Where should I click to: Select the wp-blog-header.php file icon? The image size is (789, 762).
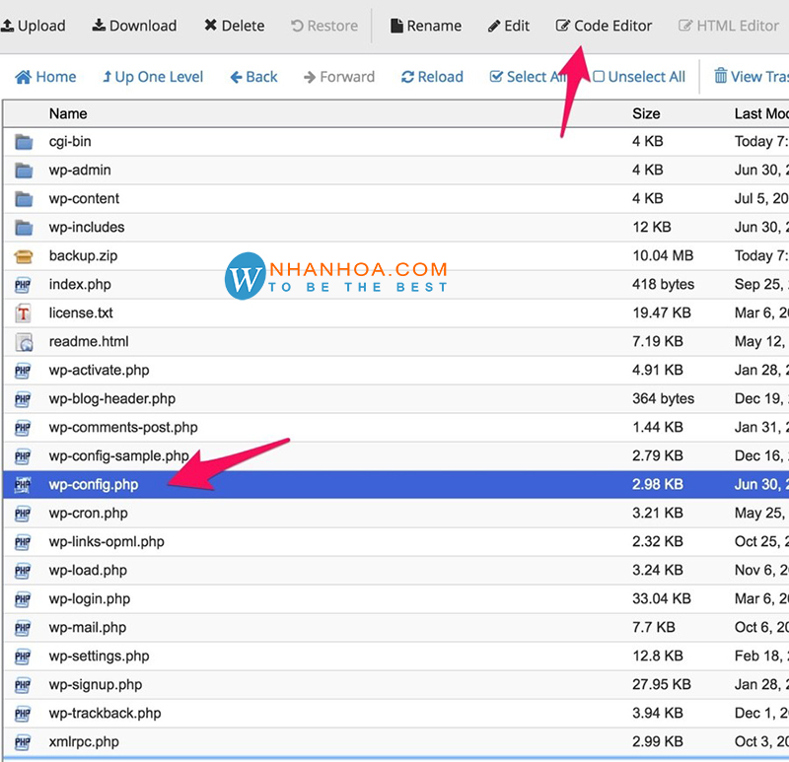pyautogui.click(x=23, y=399)
